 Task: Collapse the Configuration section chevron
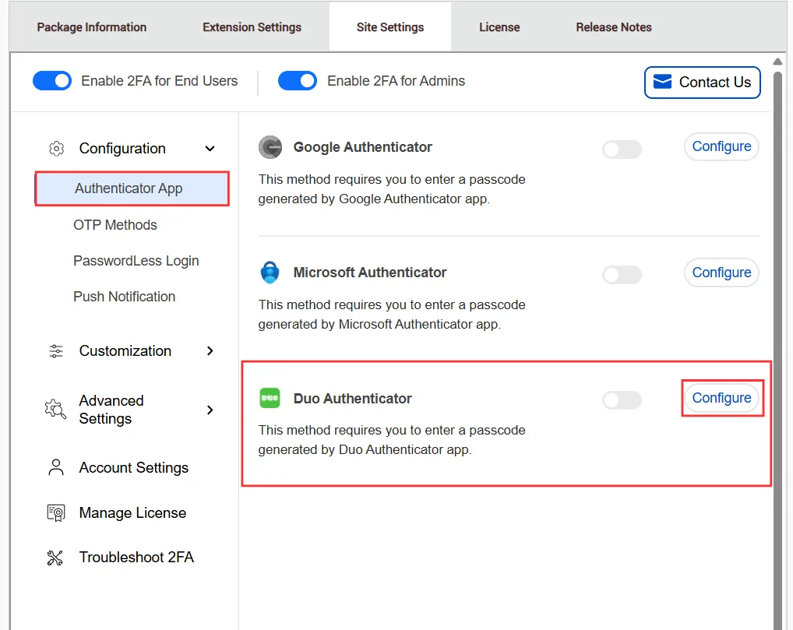[x=210, y=149]
